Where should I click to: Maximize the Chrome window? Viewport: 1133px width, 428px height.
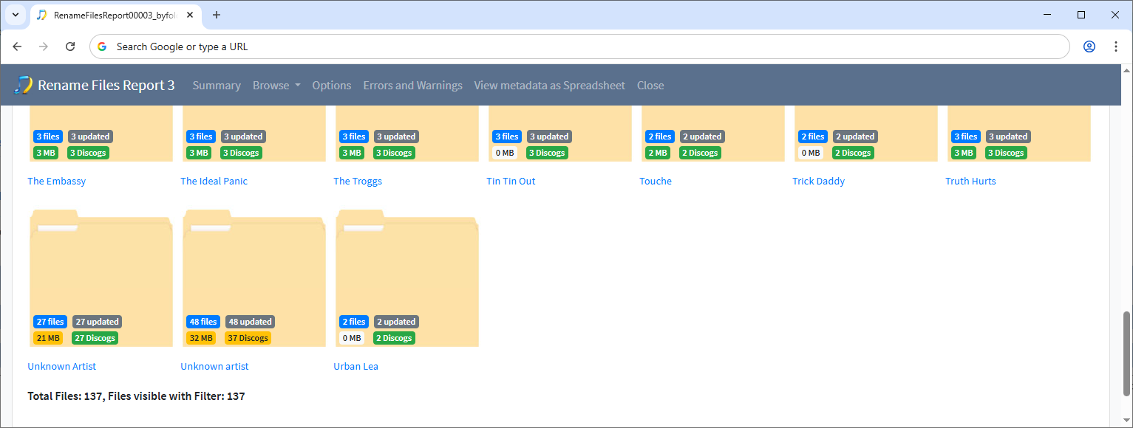[x=1081, y=15]
